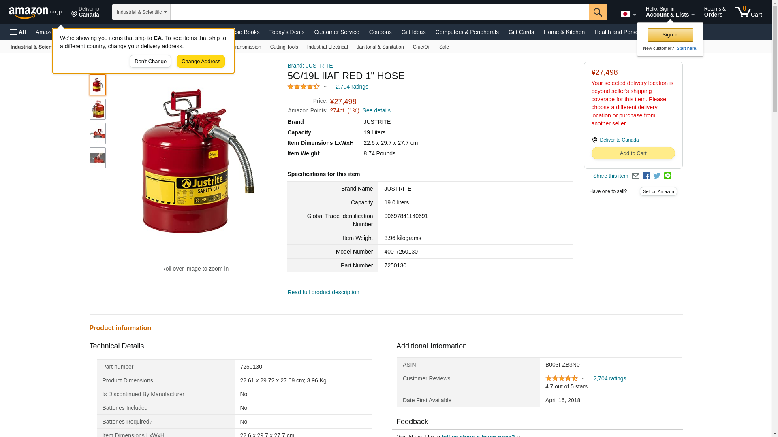Open Today's Deals navigation item
The height and width of the screenshot is (437, 778).
pos(286,32)
